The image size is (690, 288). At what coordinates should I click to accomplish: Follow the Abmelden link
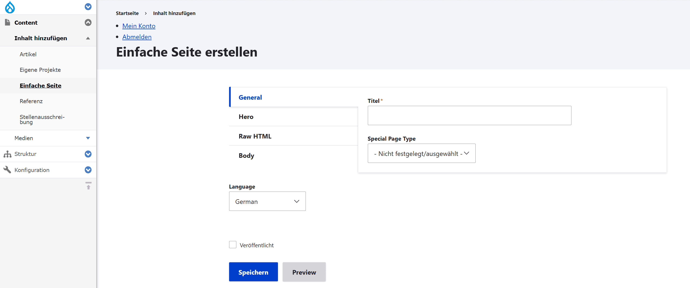coord(137,37)
